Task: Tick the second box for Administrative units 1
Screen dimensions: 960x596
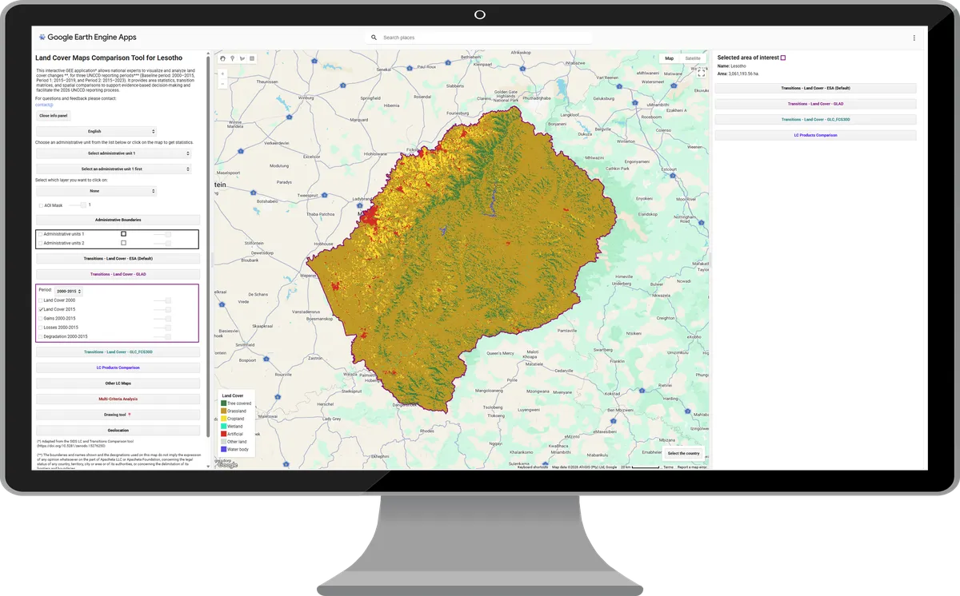Action: pyautogui.click(x=123, y=233)
